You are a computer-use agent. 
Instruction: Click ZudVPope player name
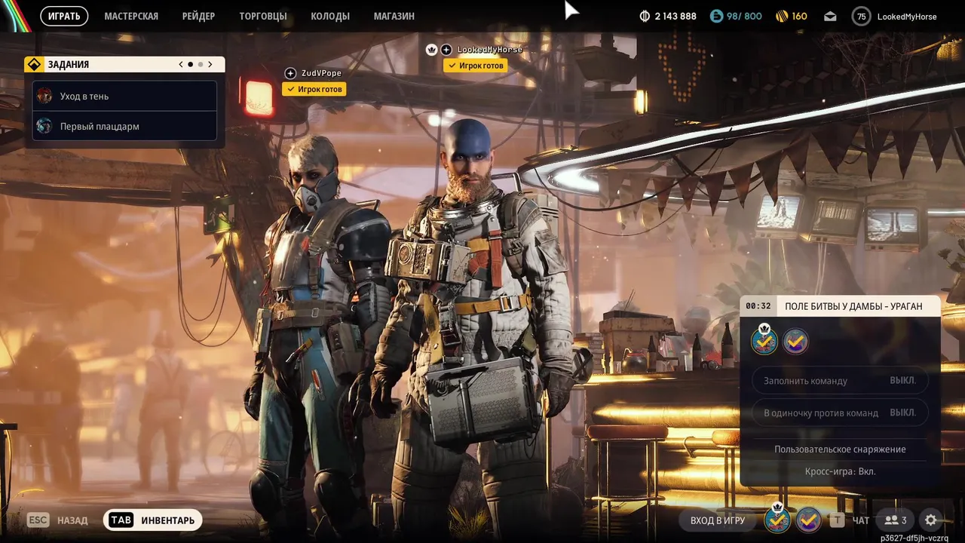coord(321,73)
